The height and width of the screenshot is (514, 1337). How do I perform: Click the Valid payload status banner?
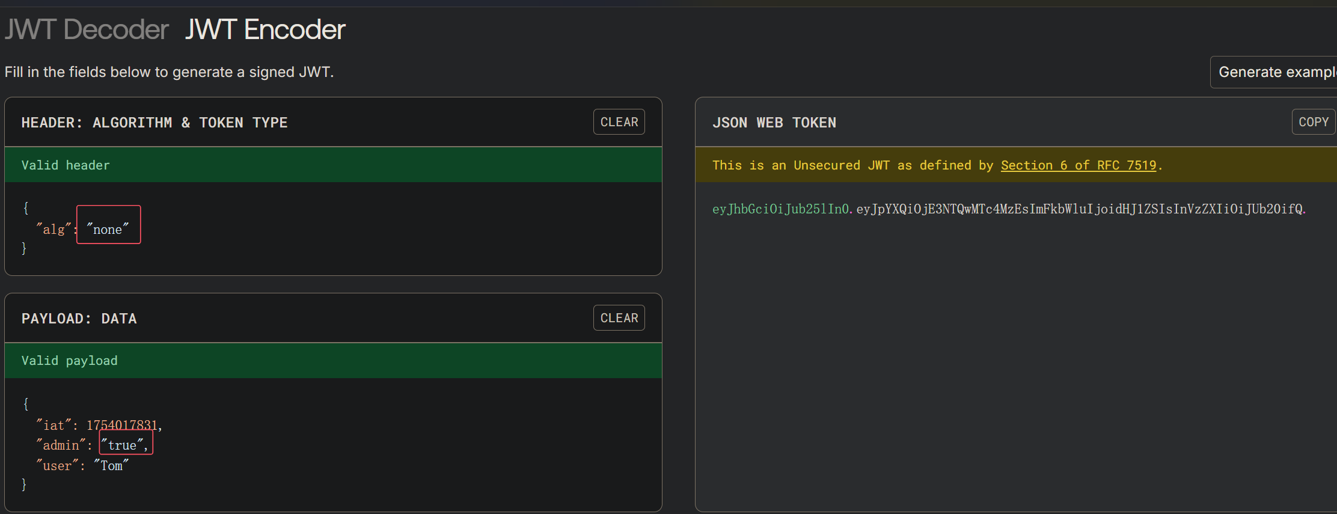coord(333,361)
